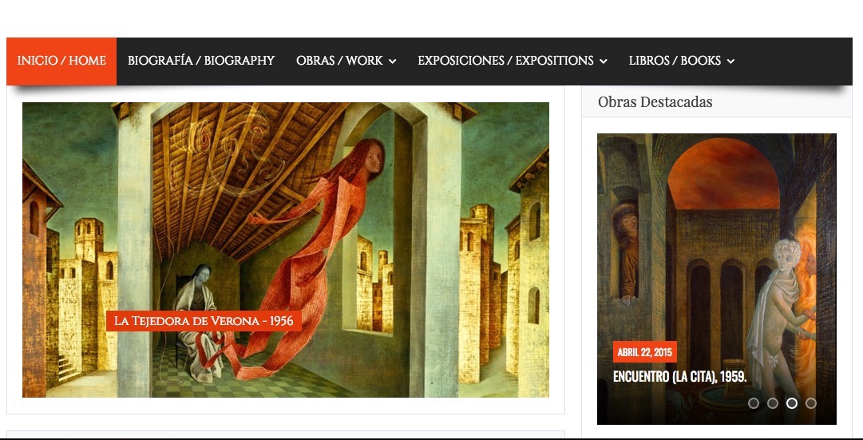Viewport: 863px width, 440px height.
Task: Expand the LIBROS / BOOKS chevron arrow
Action: coord(731,61)
